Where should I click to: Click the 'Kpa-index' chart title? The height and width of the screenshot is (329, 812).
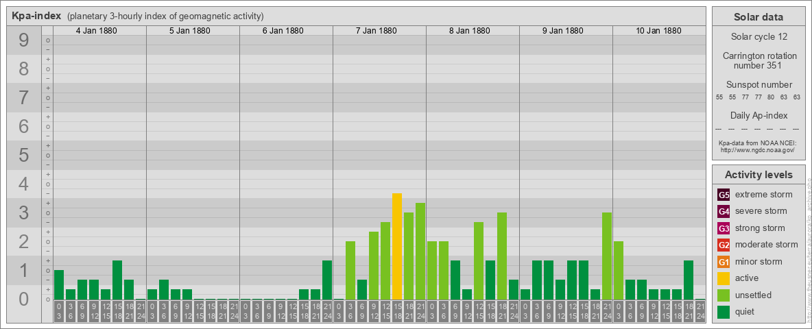click(x=37, y=16)
